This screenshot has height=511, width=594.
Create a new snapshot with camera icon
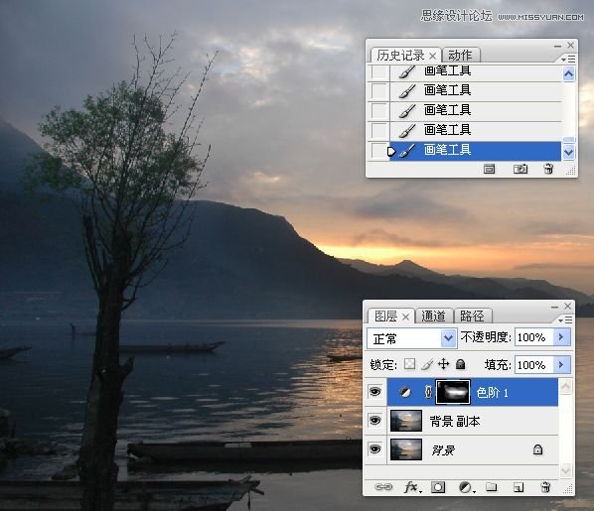tap(520, 169)
